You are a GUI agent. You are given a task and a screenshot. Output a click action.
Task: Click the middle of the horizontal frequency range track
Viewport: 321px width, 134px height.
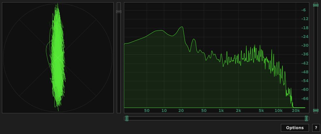pos(217,118)
